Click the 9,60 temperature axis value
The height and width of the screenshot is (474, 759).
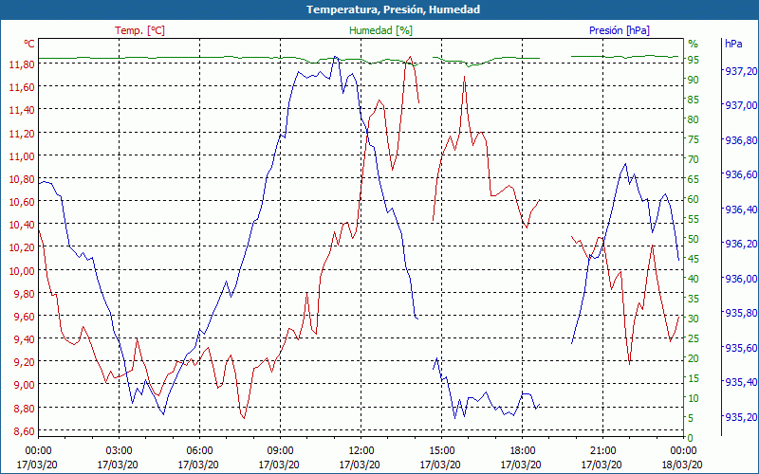24,317
